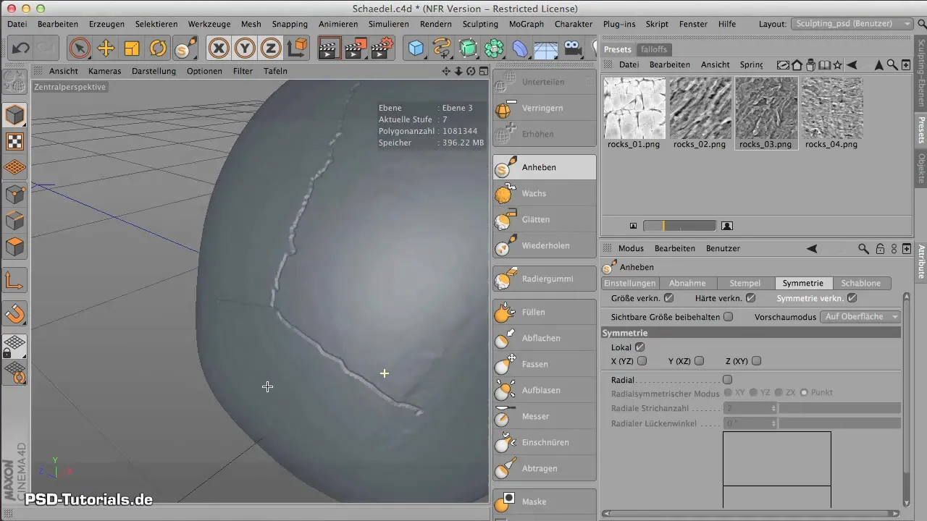Image resolution: width=927 pixels, height=521 pixels.
Task: Enable the Radial checkbox
Action: [727, 380]
